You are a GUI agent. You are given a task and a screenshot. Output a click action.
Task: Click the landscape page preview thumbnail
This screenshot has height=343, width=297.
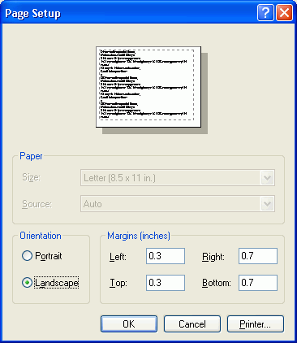(148, 87)
